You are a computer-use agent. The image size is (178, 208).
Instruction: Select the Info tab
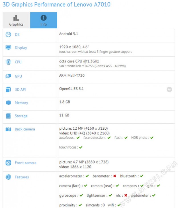click(x=44, y=20)
